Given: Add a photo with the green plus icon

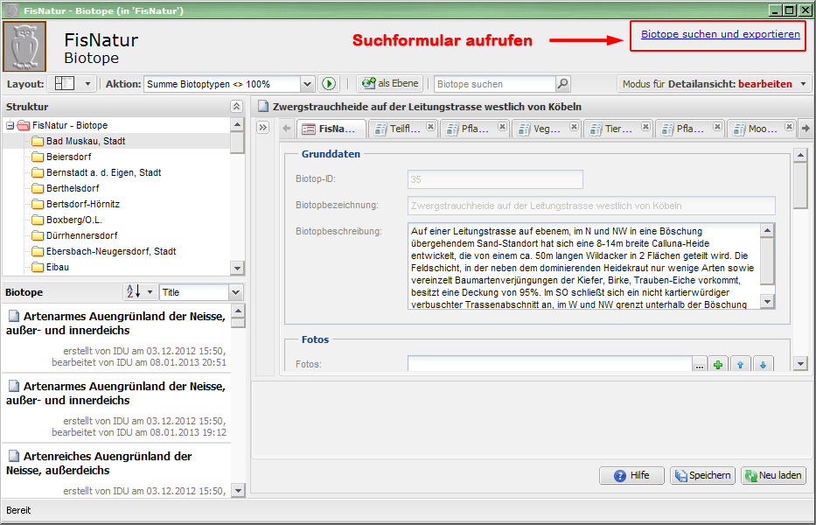Looking at the screenshot, I should (718, 365).
